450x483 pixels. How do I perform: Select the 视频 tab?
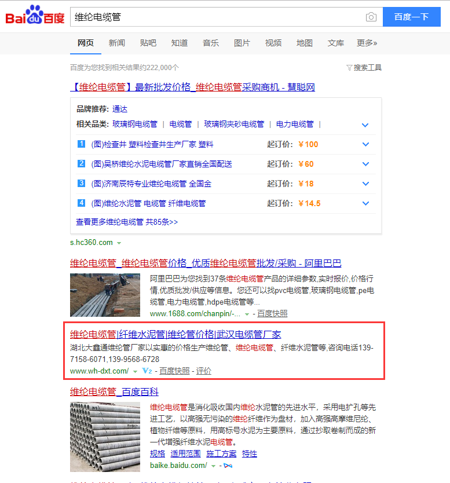273,43
